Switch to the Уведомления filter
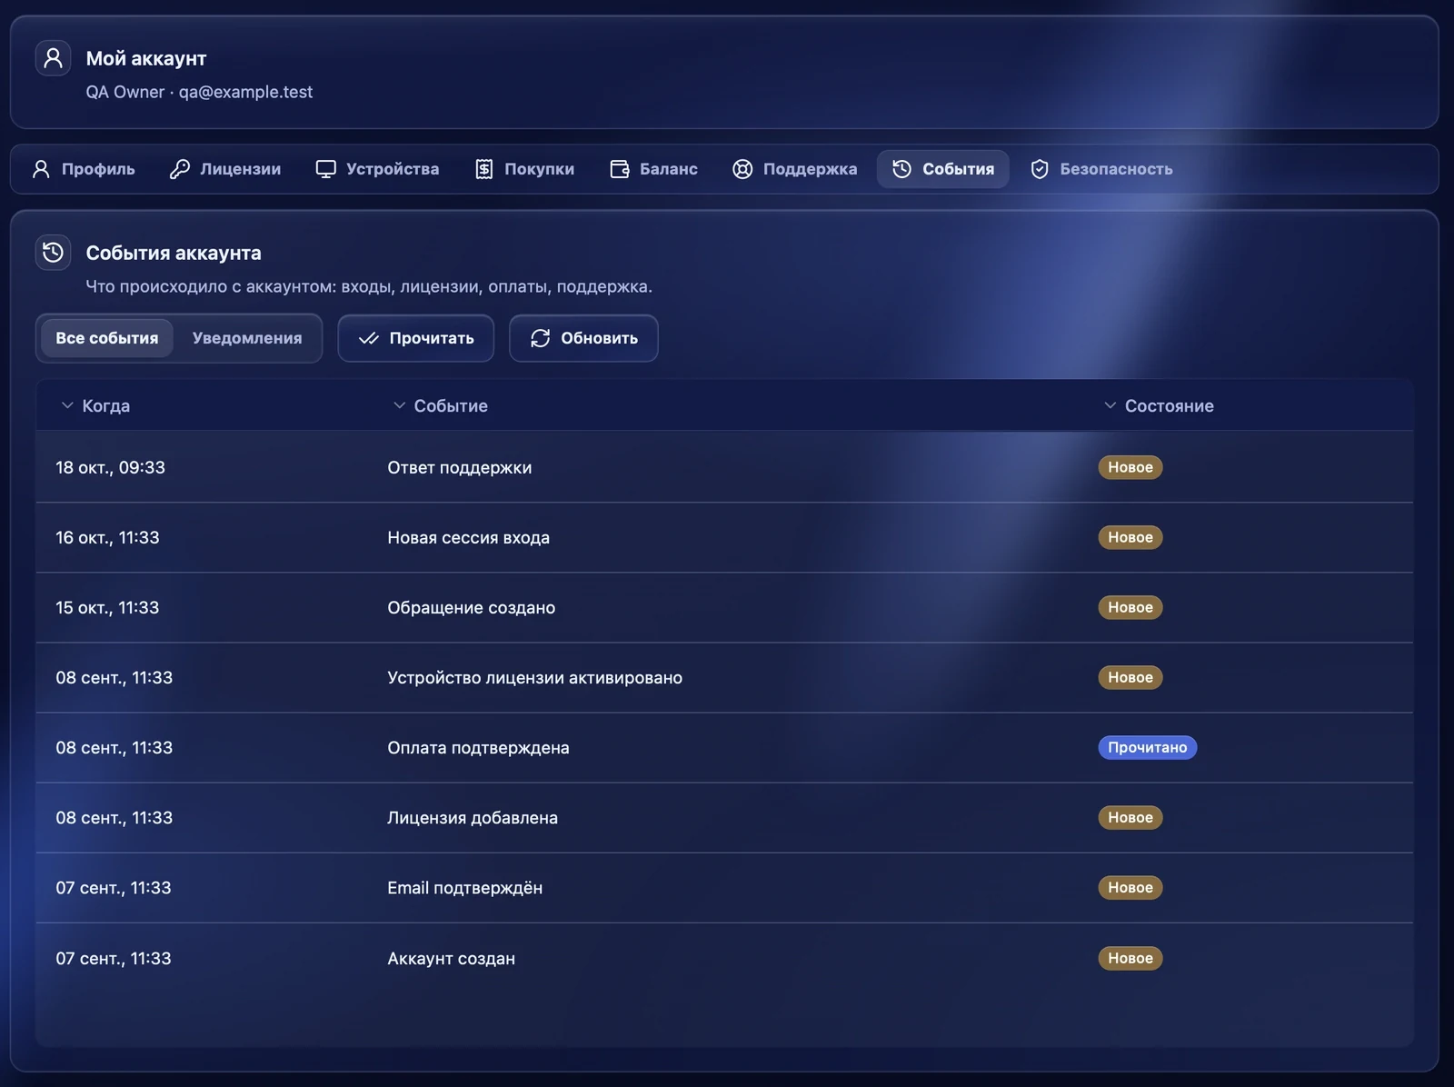This screenshot has height=1087, width=1454. pyautogui.click(x=247, y=338)
